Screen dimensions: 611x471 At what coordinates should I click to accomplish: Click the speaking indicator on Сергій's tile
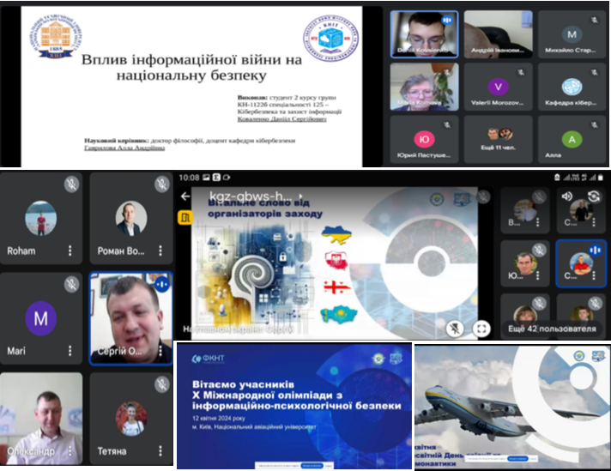coord(161,282)
